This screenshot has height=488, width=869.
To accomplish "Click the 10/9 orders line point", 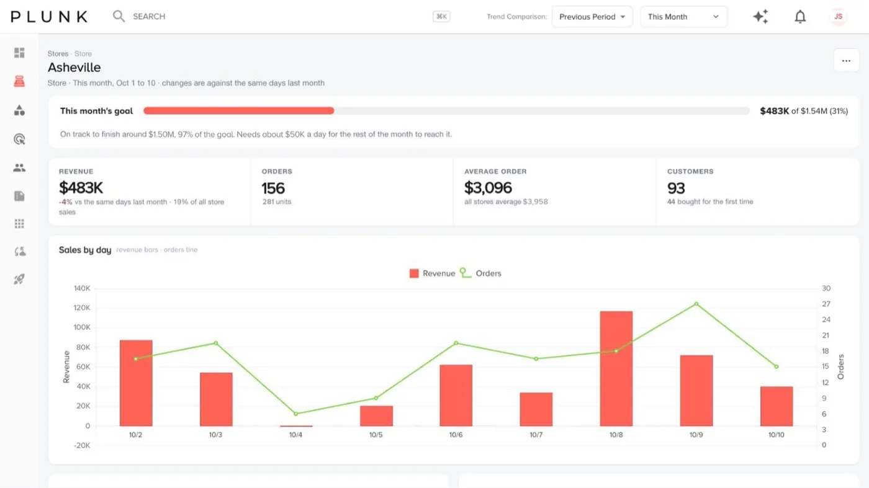I will coord(696,304).
